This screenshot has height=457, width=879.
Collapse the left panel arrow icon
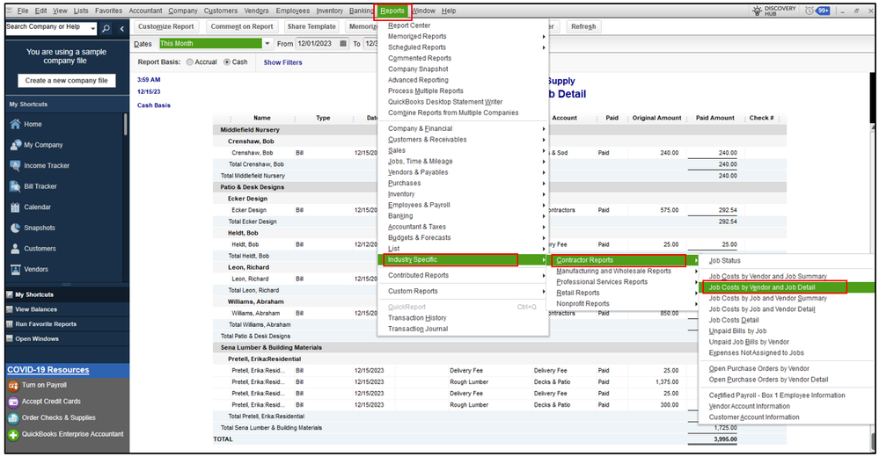click(121, 28)
